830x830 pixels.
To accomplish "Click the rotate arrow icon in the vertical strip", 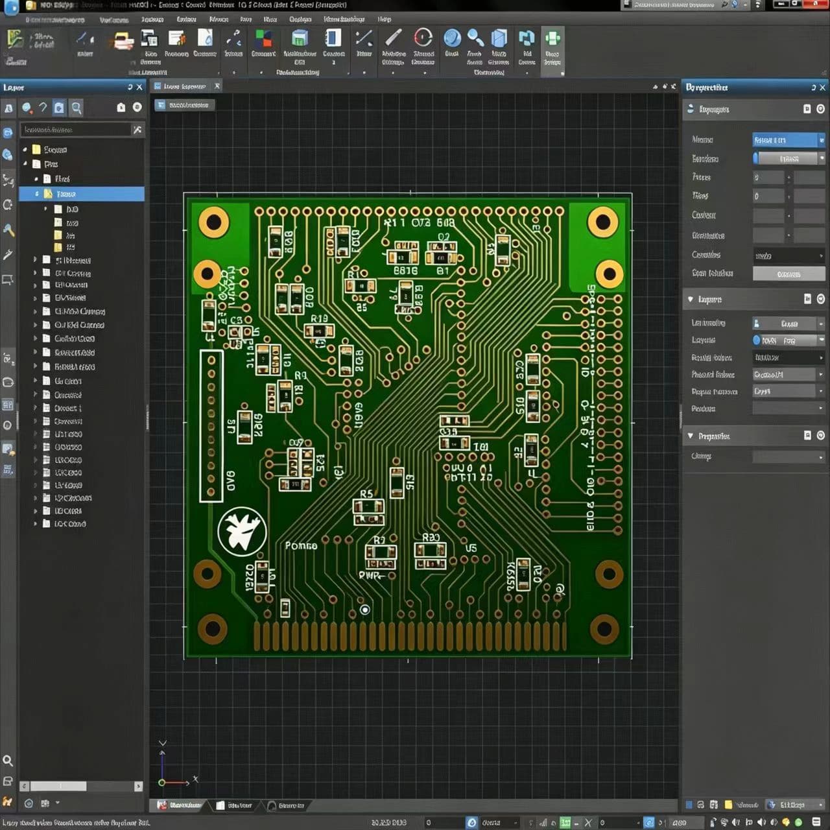I will tap(8, 205).
